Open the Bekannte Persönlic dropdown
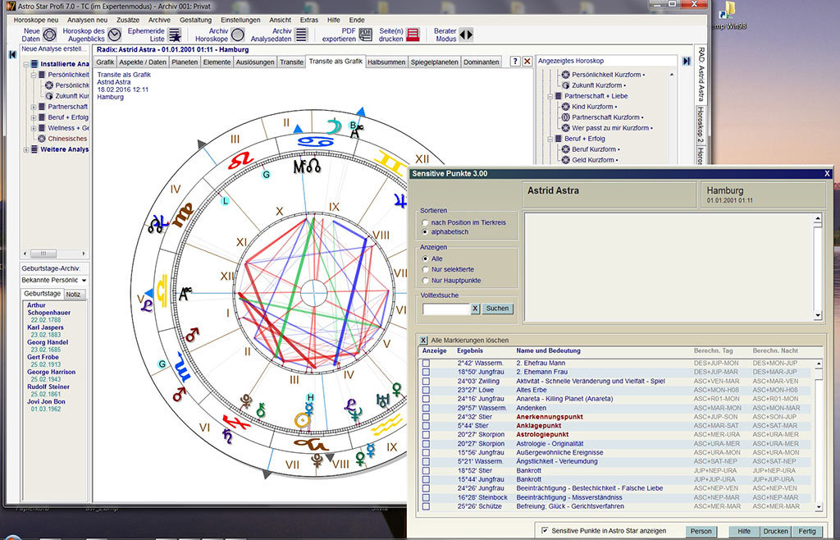 (x=84, y=280)
